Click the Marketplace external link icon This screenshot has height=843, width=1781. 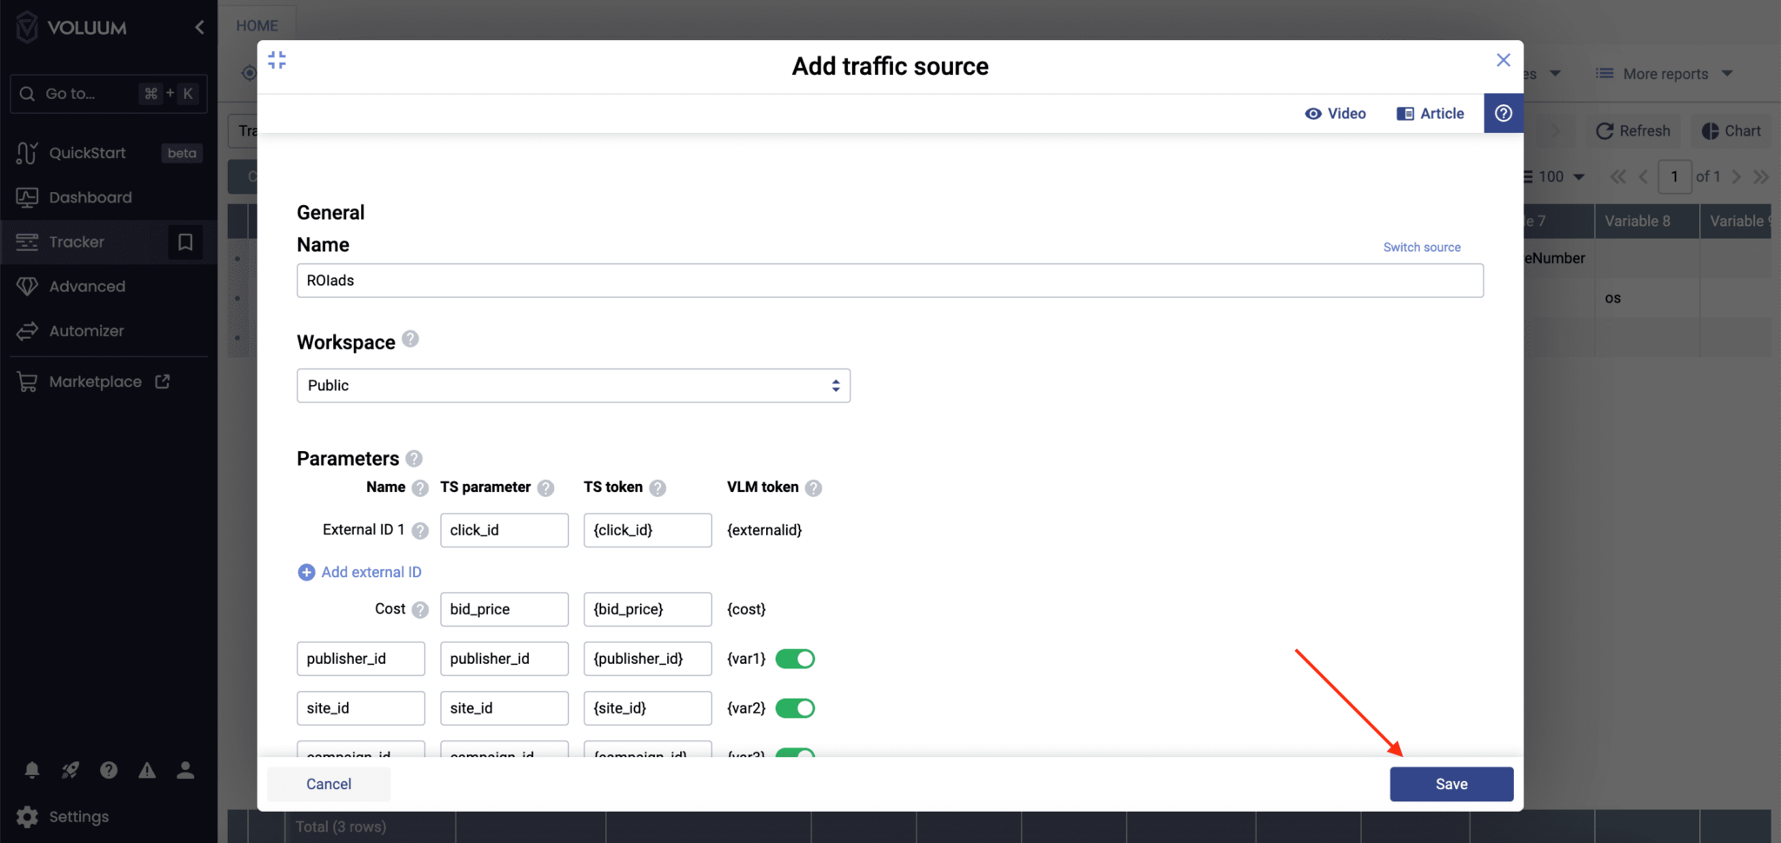(164, 381)
